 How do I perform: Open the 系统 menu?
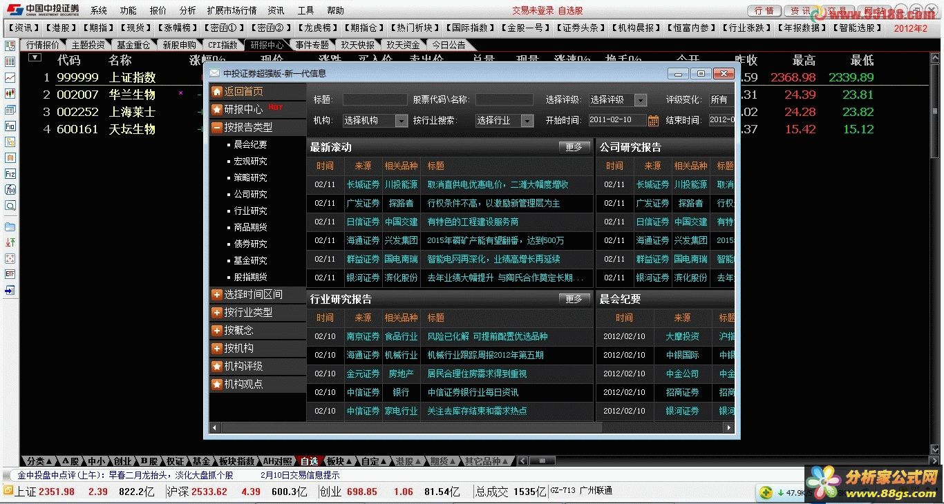(99, 10)
